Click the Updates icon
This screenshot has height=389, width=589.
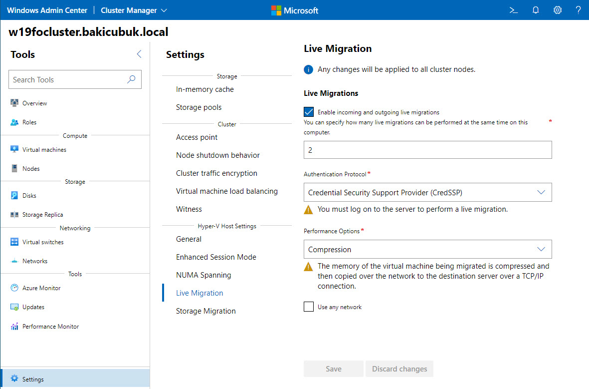tap(14, 307)
